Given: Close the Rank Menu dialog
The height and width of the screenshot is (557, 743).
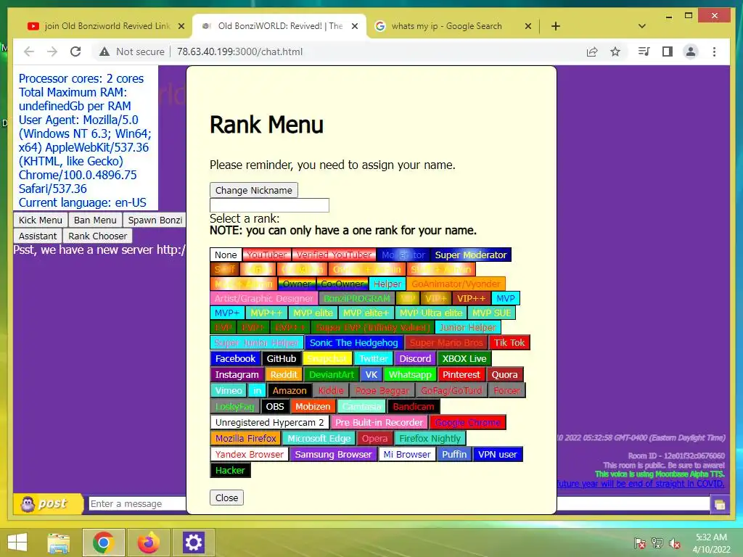Looking at the screenshot, I should (226, 498).
